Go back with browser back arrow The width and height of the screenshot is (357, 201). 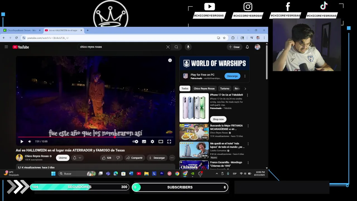(4, 38)
